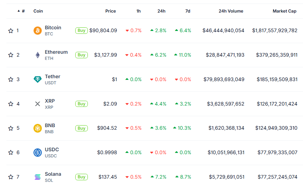
Task: Sort table by Market Cap header
Action: (x=284, y=11)
